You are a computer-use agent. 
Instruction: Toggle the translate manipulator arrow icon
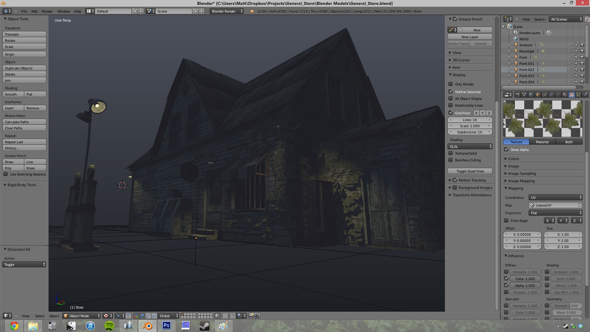pyautogui.click(x=142, y=316)
